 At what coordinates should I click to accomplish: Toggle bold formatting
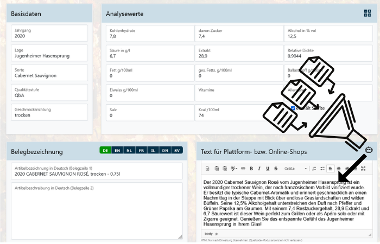point(251,169)
